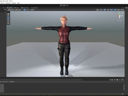The height and width of the screenshot is (96, 128).
Task: Select the Rect transform tool
Action: pyautogui.click(x=8, y=22)
